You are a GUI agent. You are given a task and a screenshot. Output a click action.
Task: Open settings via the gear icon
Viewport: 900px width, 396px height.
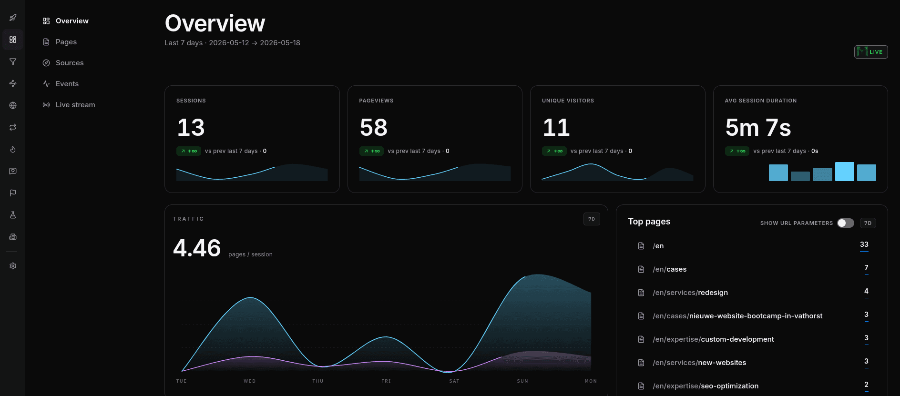coord(13,266)
